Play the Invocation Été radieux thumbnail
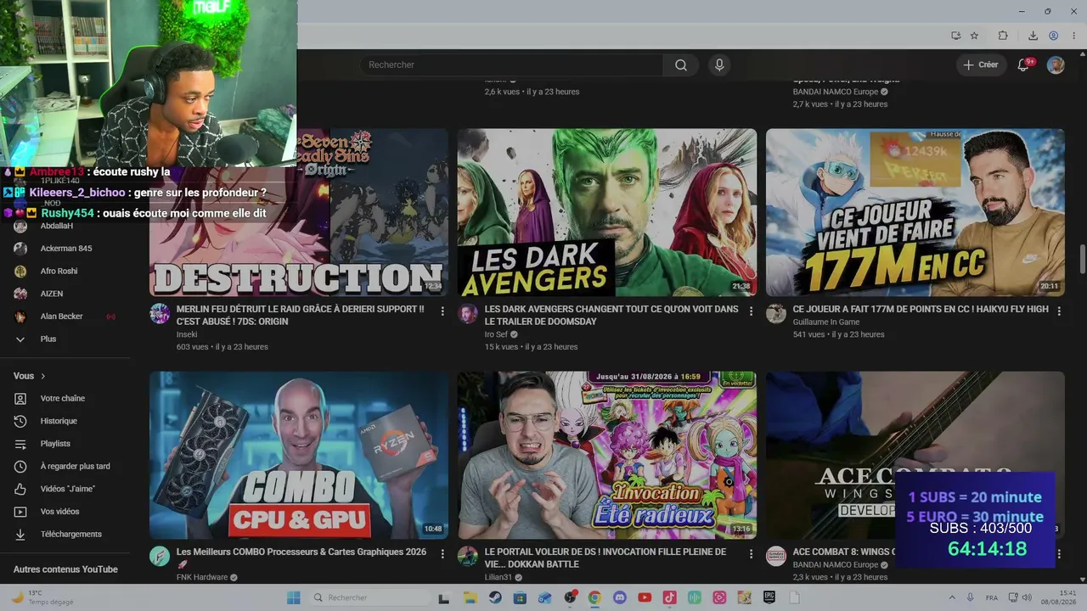The image size is (1087, 611). [607, 455]
